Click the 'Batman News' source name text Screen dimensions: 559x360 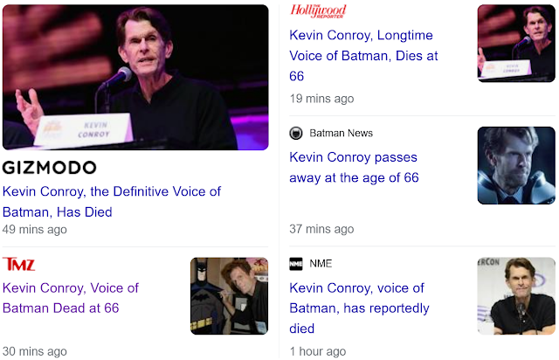click(341, 133)
